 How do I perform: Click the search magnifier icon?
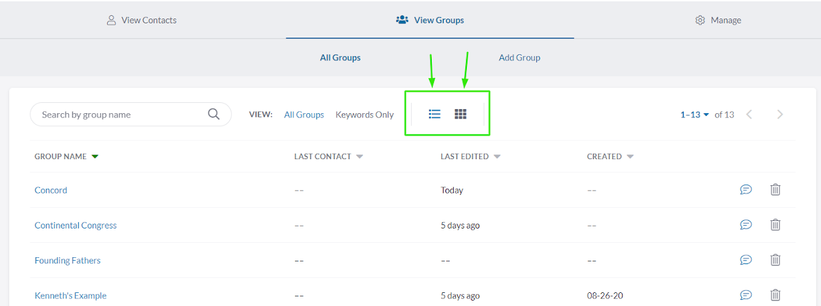[x=213, y=115]
